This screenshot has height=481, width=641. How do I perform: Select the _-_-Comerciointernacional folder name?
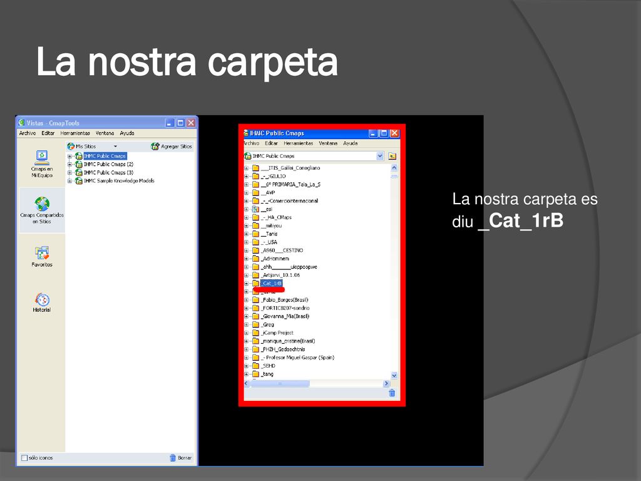point(289,201)
